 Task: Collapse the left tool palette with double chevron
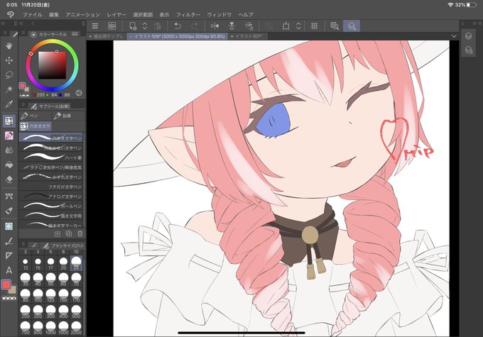coord(3,23)
